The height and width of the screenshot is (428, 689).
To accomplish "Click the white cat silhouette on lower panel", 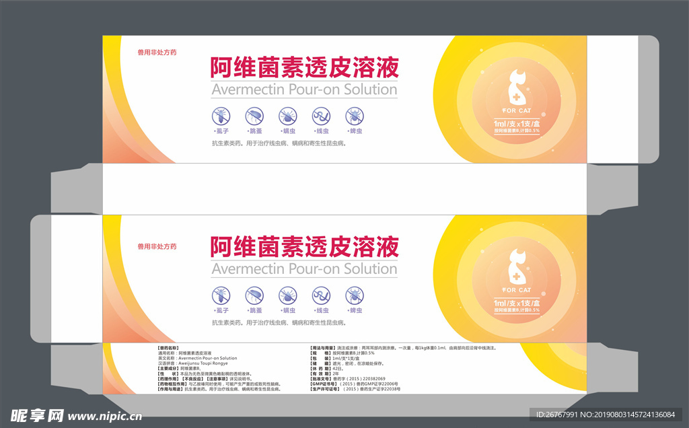I will 517,267.
